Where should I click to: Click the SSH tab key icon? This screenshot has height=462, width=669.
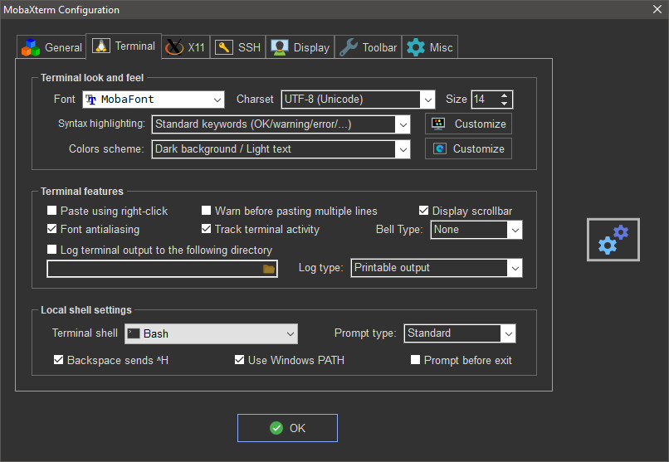click(223, 47)
